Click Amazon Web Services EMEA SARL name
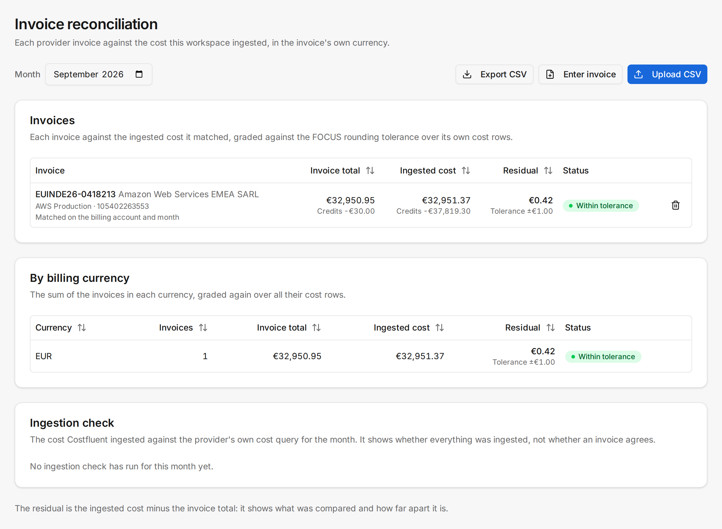 tap(189, 194)
